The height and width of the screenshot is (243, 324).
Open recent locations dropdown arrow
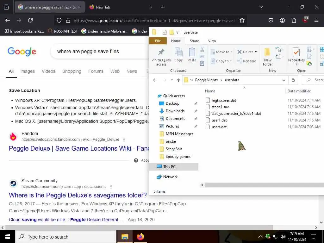pos(172,80)
